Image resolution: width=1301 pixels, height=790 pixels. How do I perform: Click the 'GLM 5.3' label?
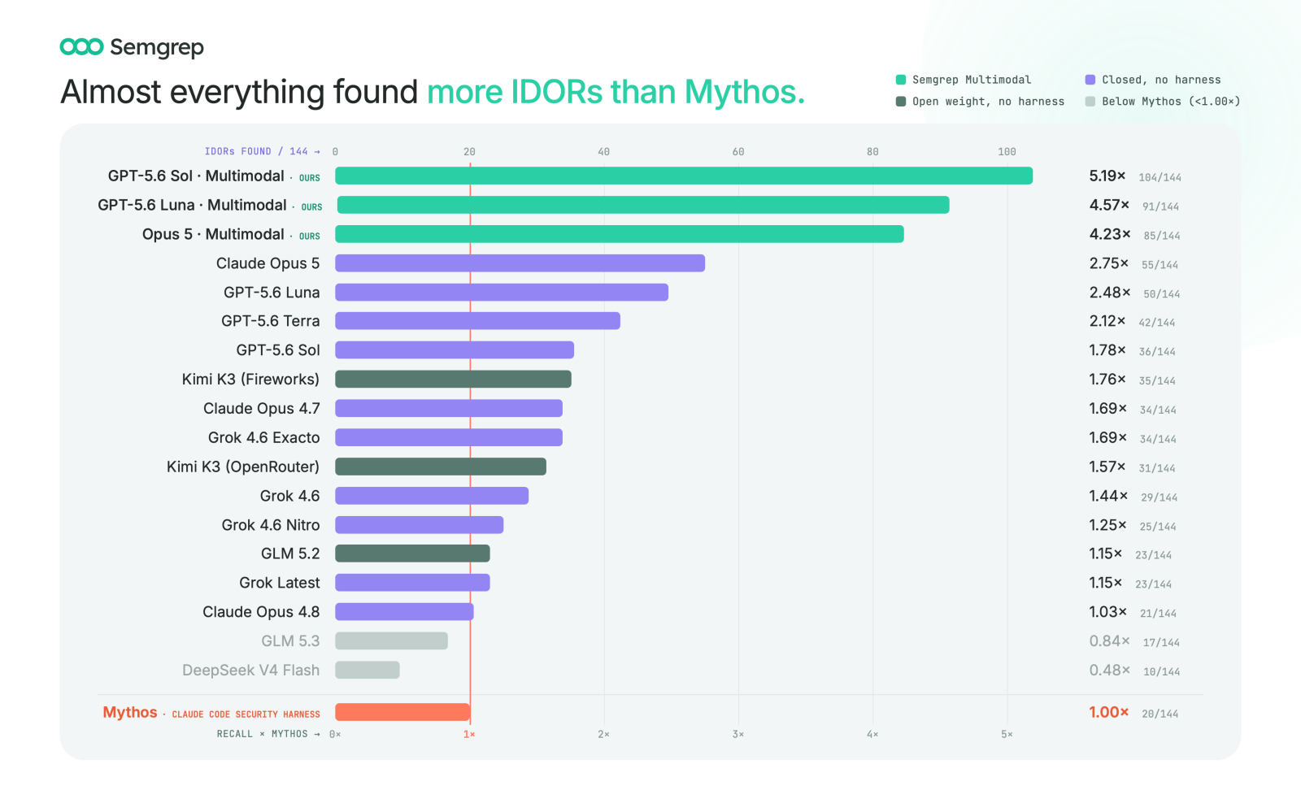[x=290, y=641]
